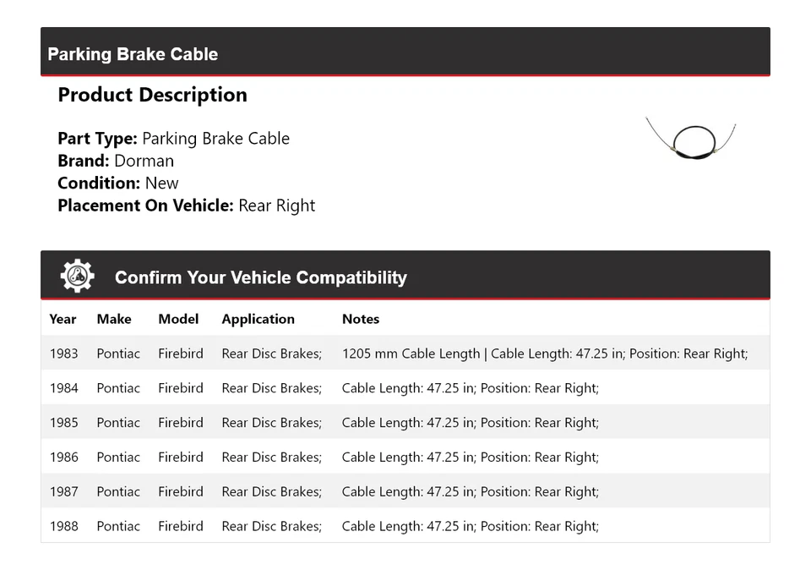The height and width of the screenshot is (570, 811).
Task: Click the 1988 row cable length notes
Action: pyautogui.click(x=470, y=526)
